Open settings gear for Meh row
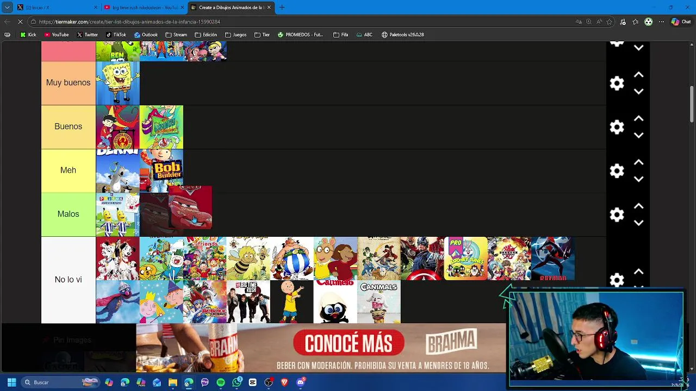Image resolution: width=696 pixels, height=391 pixels. pos(617,171)
